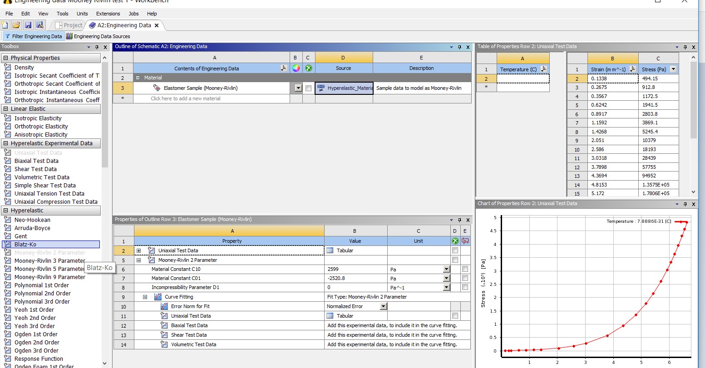
Task: Open the Tools menu
Action: click(63, 14)
